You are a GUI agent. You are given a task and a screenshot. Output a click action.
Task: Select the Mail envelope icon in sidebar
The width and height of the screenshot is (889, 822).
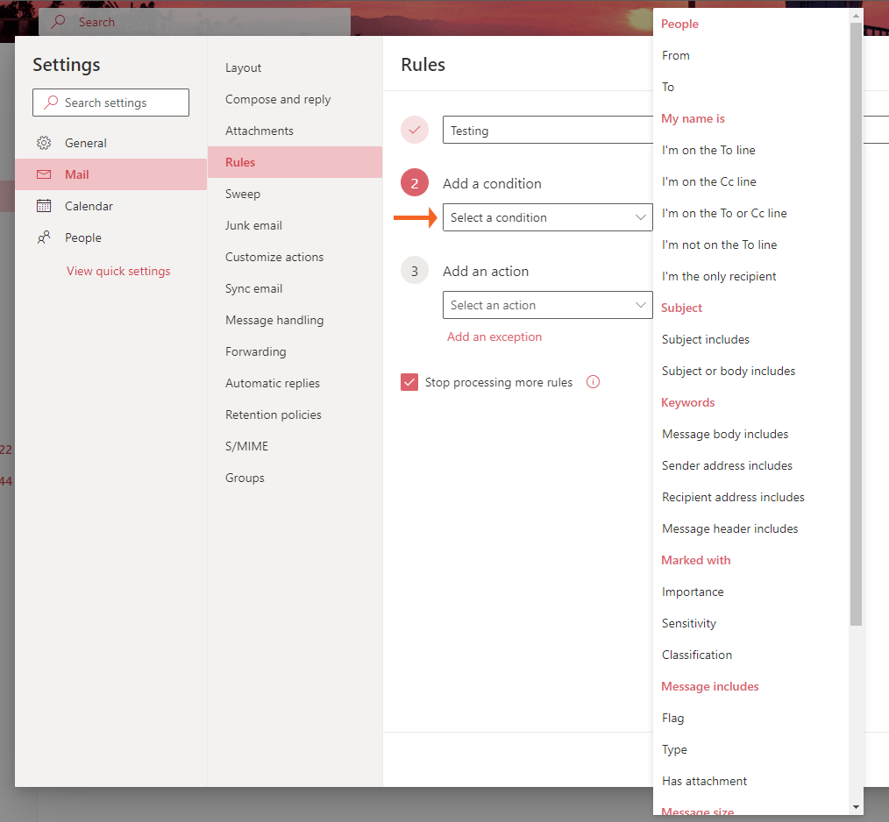tap(43, 174)
